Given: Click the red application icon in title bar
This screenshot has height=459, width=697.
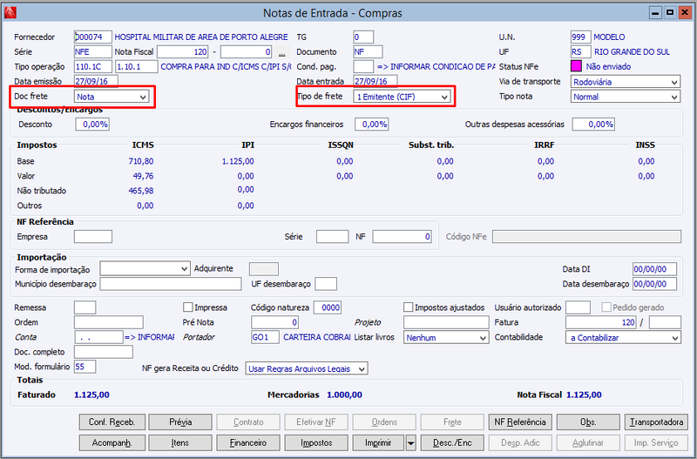Looking at the screenshot, I should [10, 12].
